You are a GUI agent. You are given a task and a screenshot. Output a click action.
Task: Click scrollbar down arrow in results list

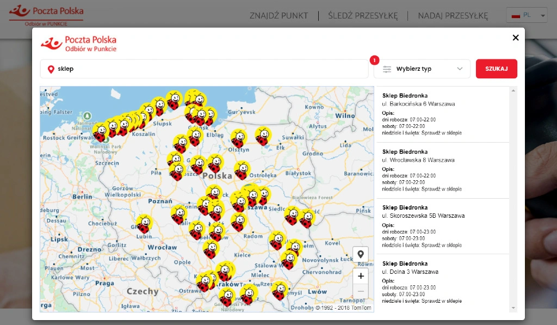[513, 308]
